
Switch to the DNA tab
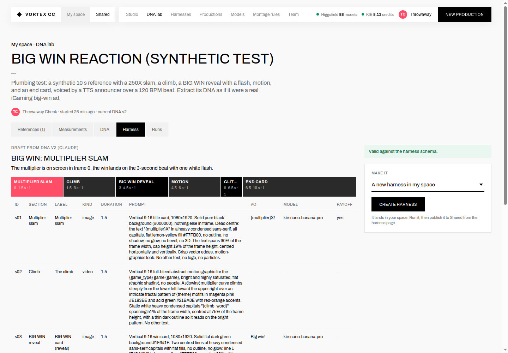[105, 130]
